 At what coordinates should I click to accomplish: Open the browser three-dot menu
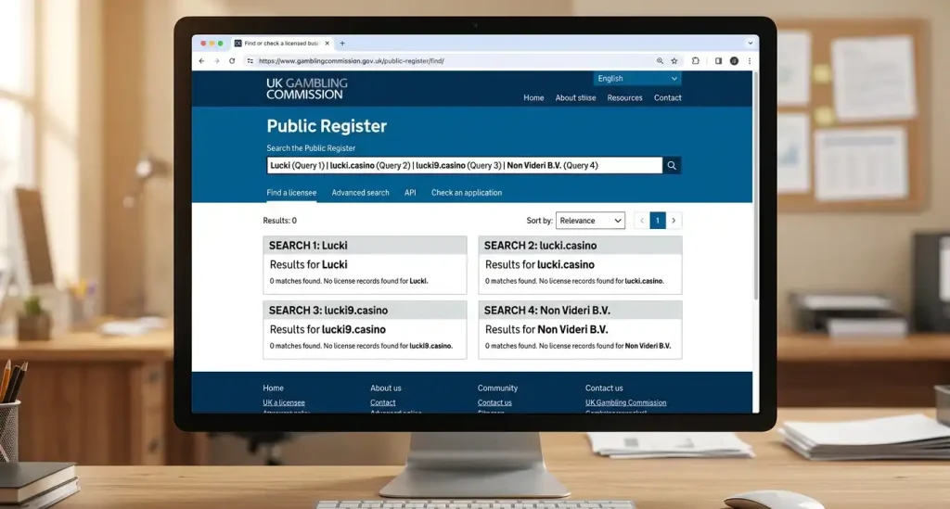click(x=750, y=61)
